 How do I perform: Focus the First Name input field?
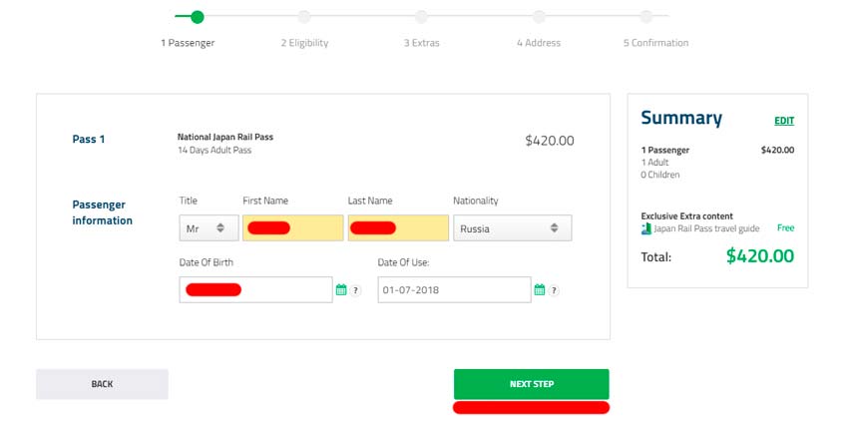[292, 228]
